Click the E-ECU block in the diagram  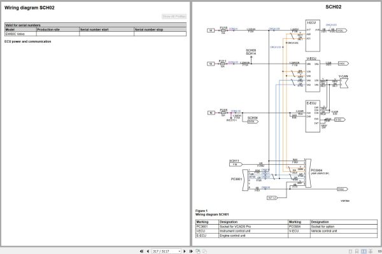(313, 116)
